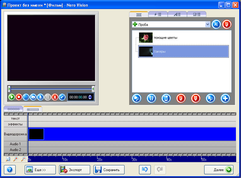Screen dimensions: 241x178
Task: Start playback with the green play button
Action: [11, 97]
